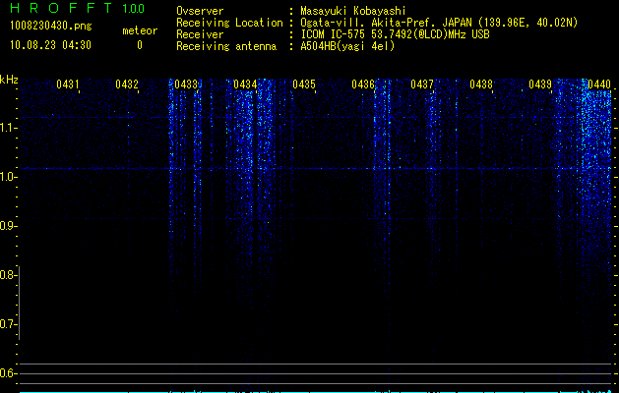Click time marker 0438
Viewport: 619px width, 393px height.
click(x=481, y=84)
